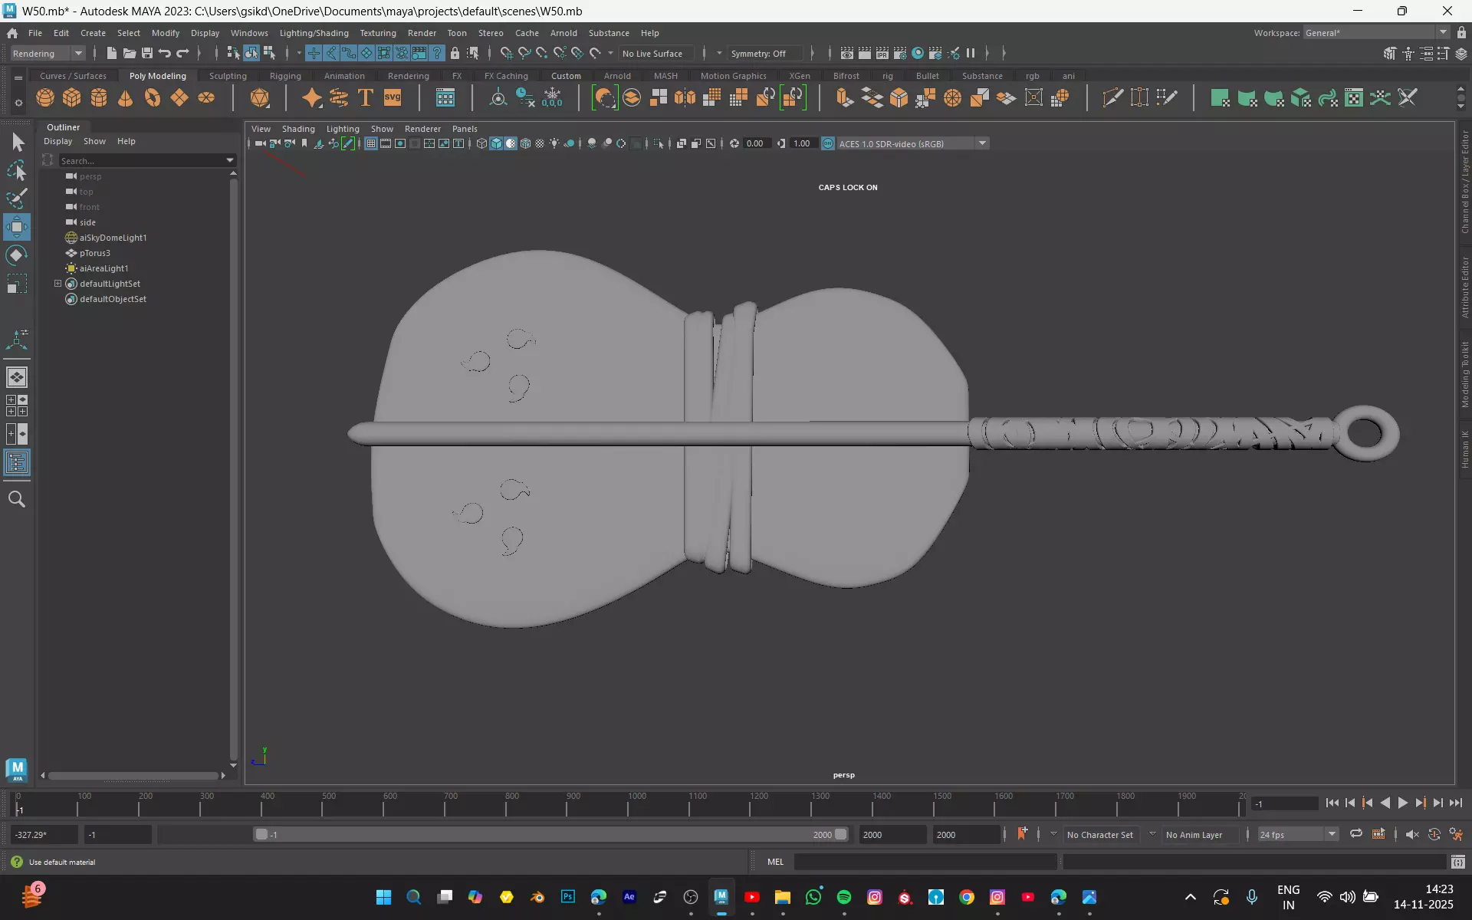Screen dimensions: 1472x920
Task: Create a polygon sphere from the shelf
Action: point(45,97)
